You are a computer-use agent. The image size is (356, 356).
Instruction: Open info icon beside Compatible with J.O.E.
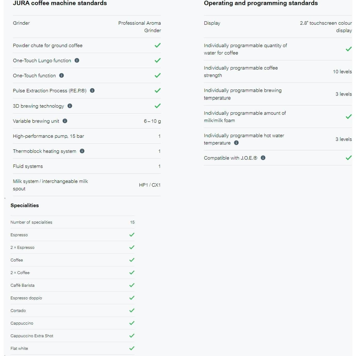pos(263,158)
